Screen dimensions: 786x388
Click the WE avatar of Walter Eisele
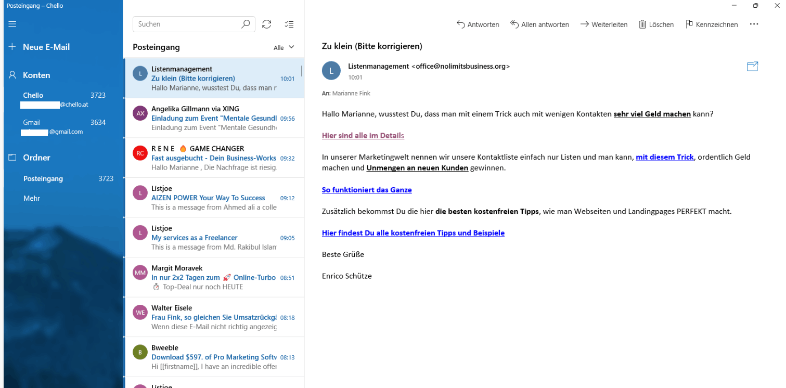[x=140, y=313]
